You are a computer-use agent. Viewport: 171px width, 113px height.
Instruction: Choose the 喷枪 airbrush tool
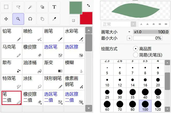click(32, 35)
